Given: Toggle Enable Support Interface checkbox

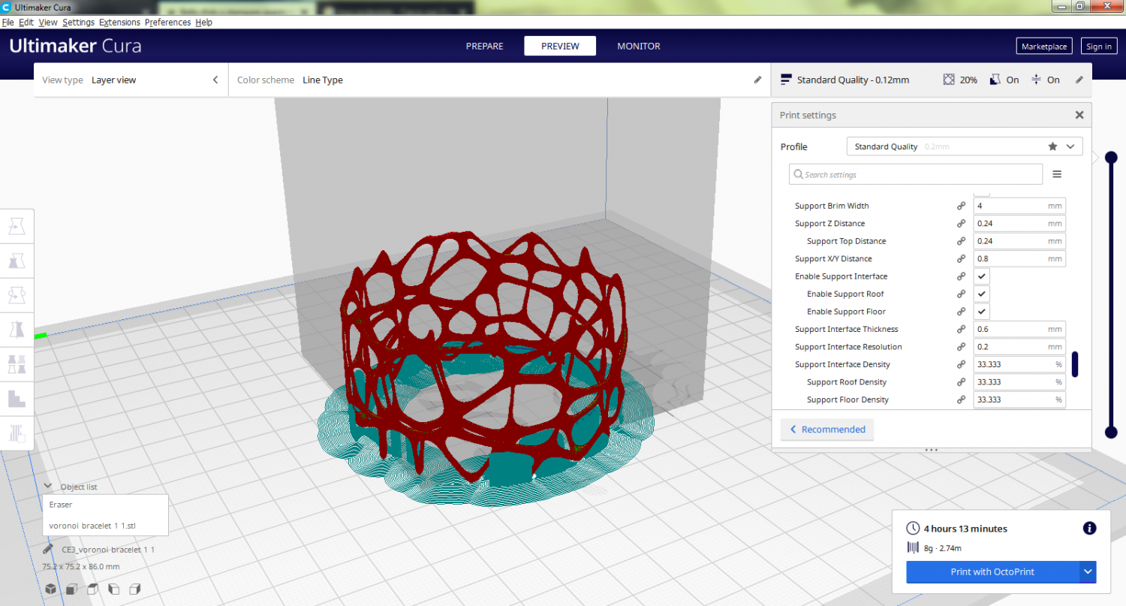Looking at the screenshot, I should click(x=982, y=276).
